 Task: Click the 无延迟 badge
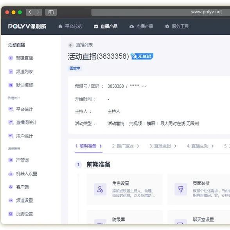tap(142, 56)
